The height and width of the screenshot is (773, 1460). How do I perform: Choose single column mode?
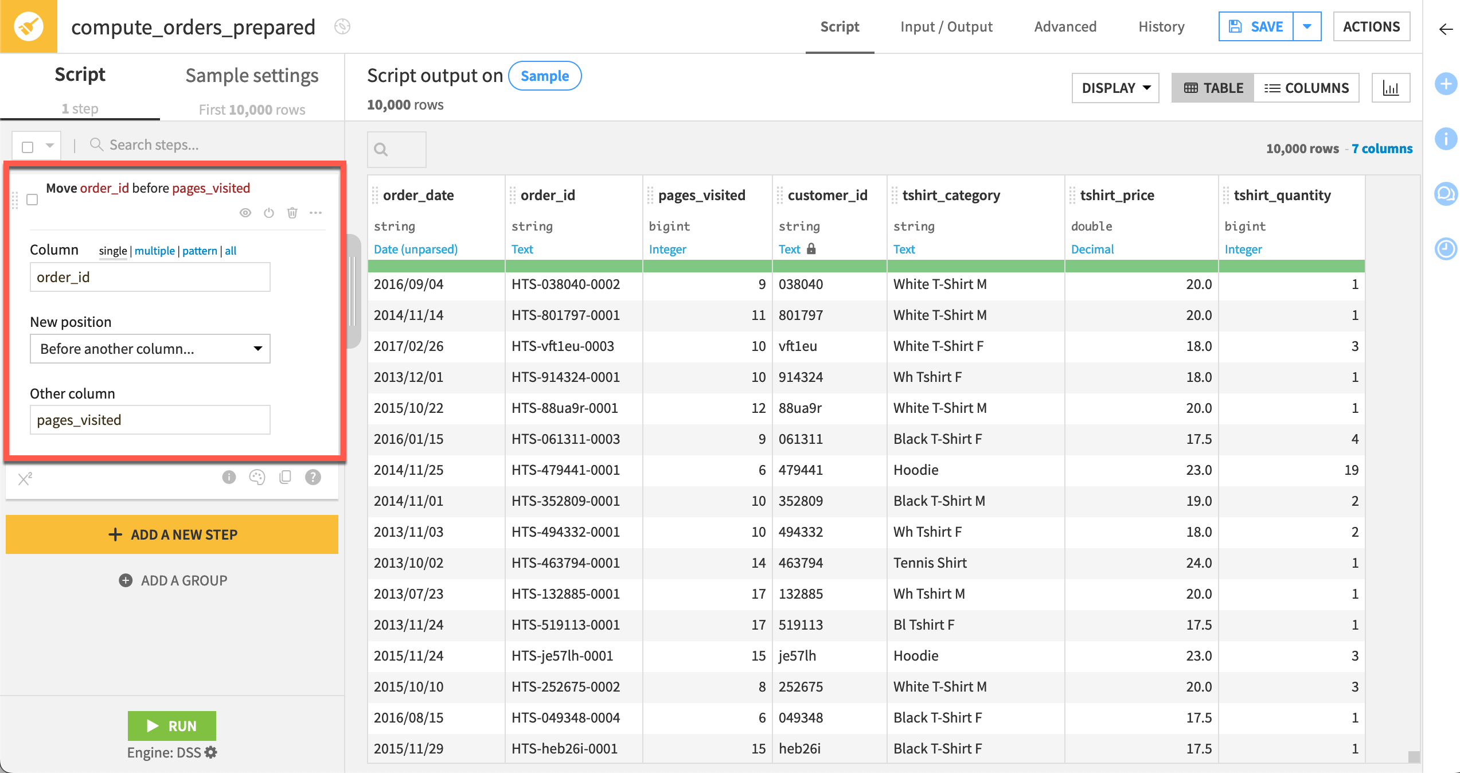pos(113,251)
